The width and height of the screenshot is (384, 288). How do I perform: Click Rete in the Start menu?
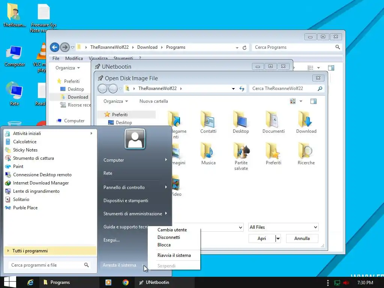tap(108, 173)
